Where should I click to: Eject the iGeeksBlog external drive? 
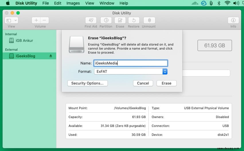click(x=51, y=56)
